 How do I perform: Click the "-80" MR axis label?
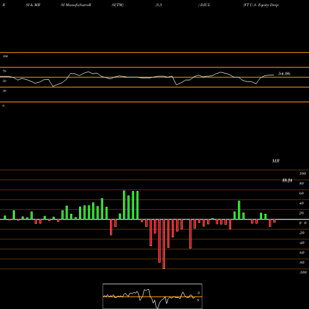(x=302, y=263)
